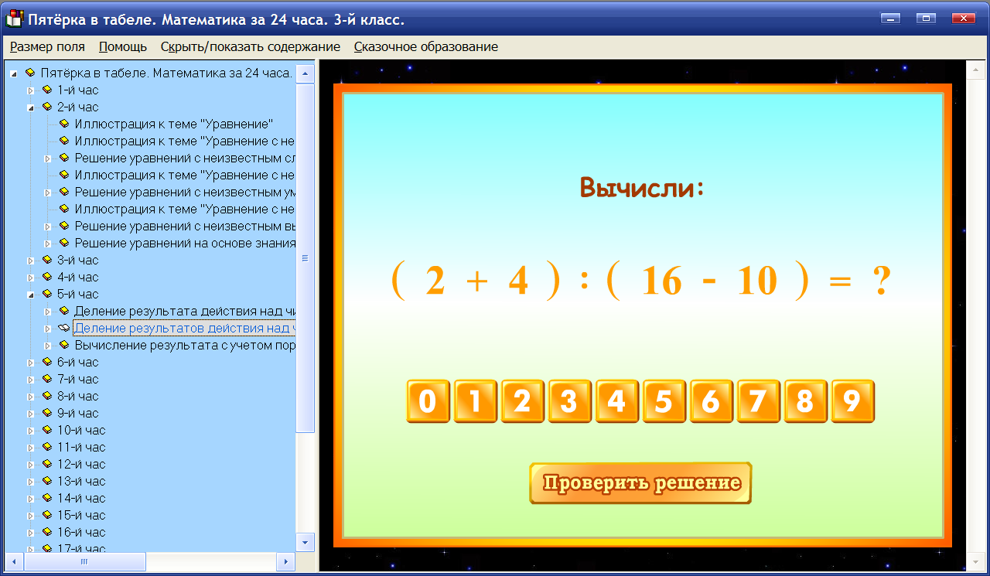Click the tree panel's scroll up arrow
The height and width of the screenshot is (576, 990).
tap(306, 74)
